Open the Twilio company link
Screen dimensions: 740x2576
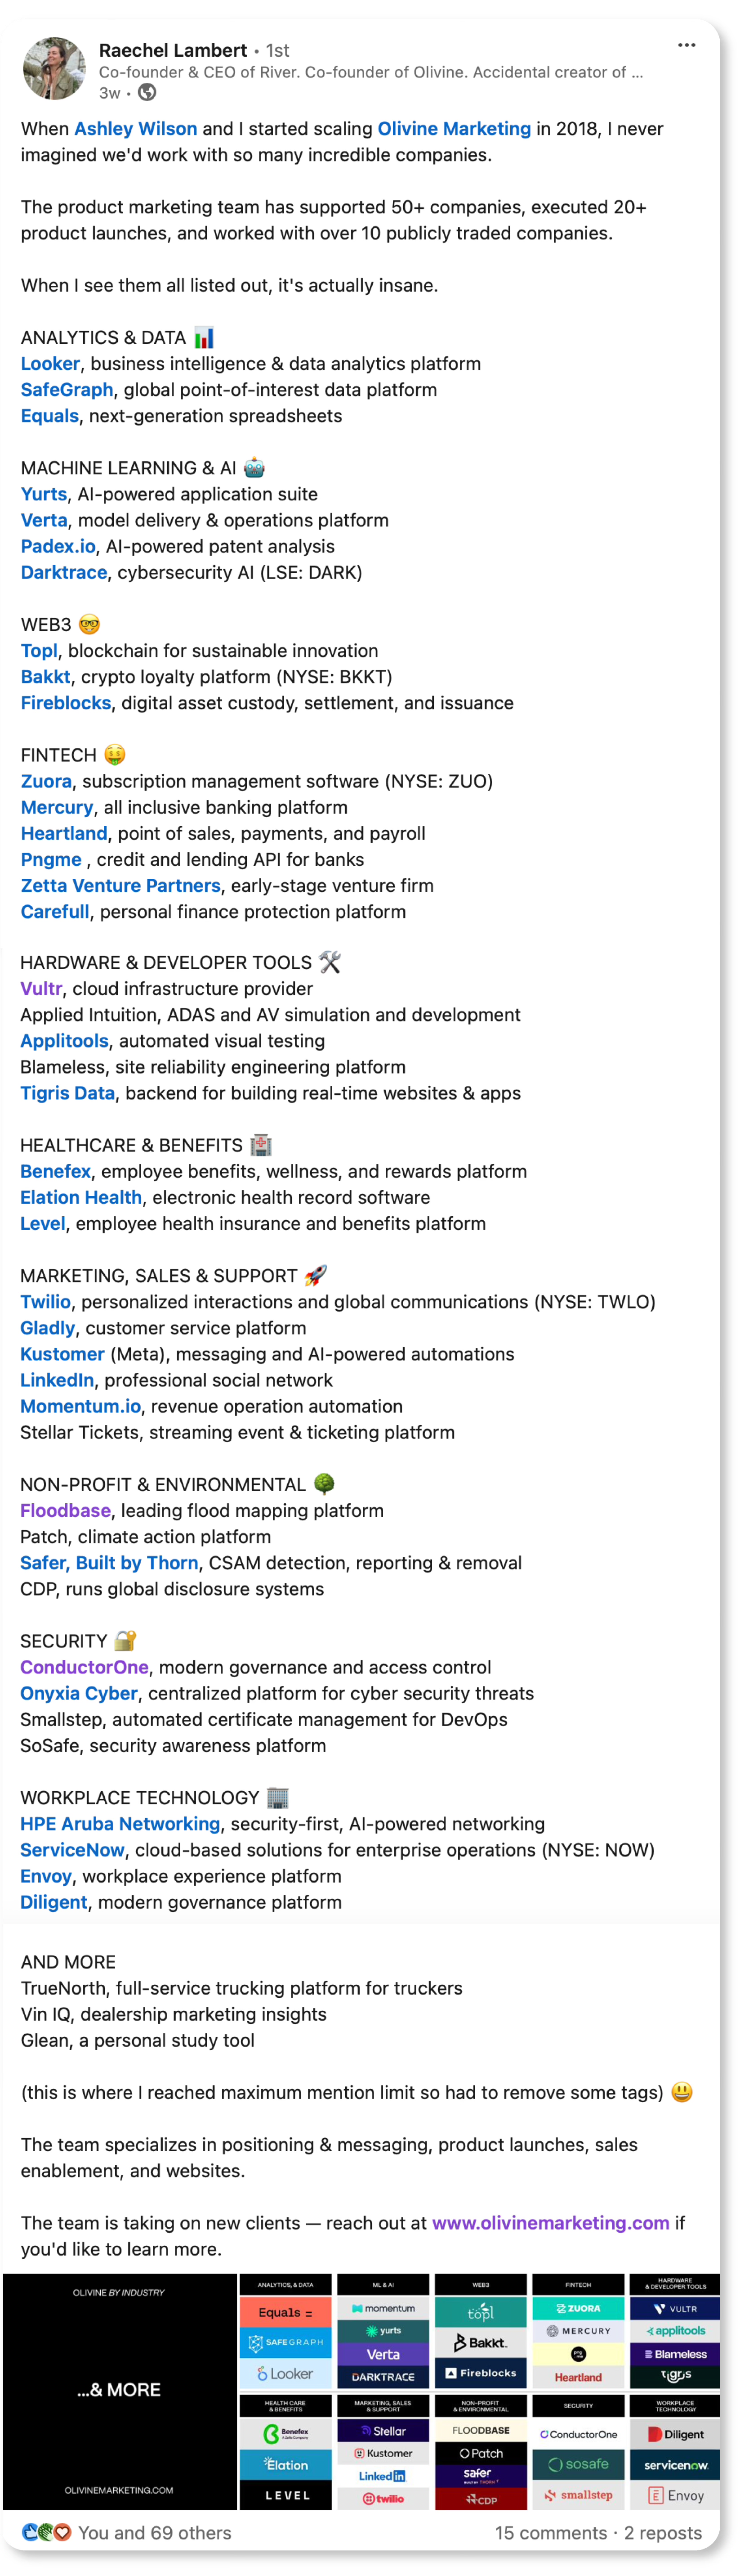click(45, 1302)
